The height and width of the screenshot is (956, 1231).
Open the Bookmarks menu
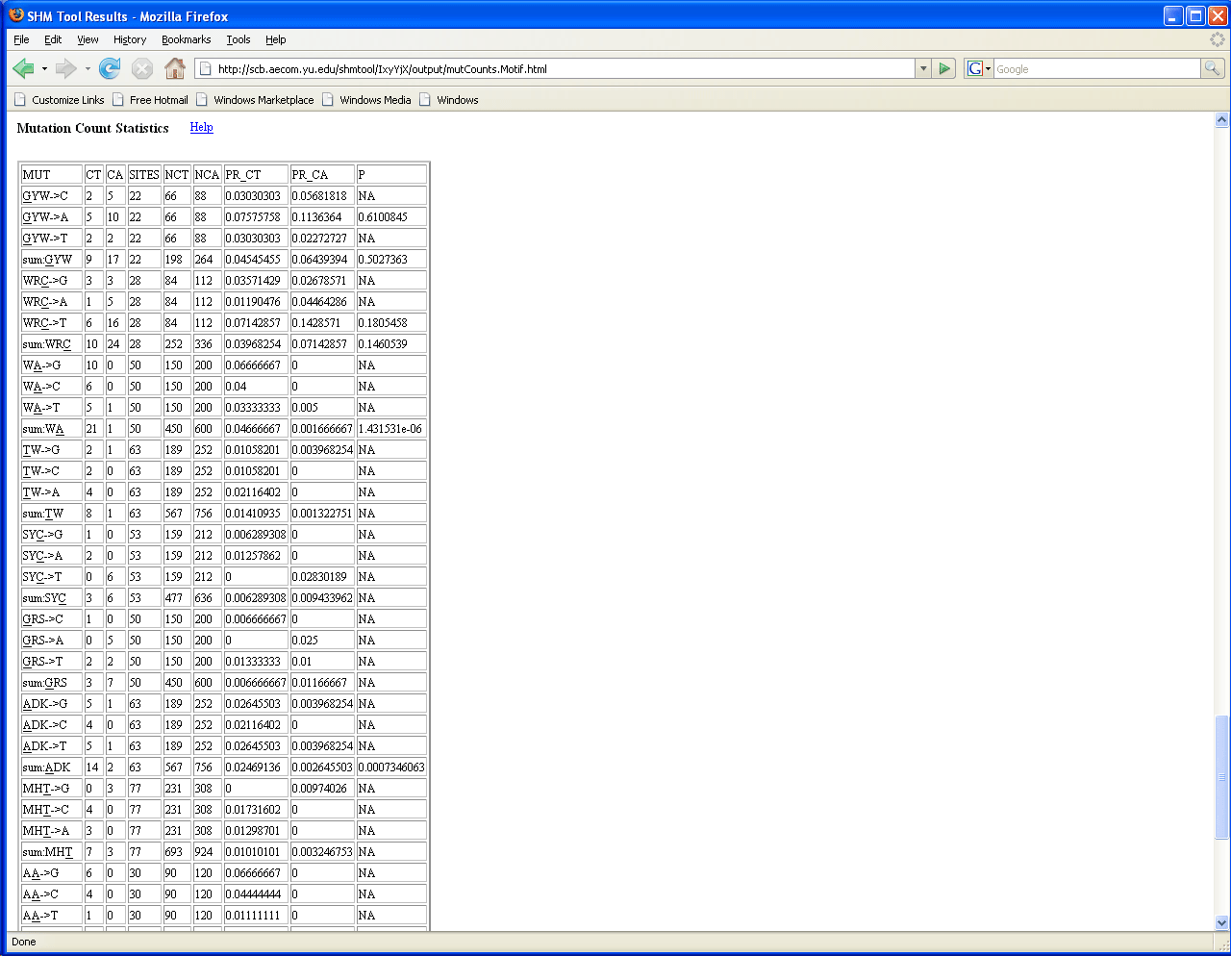click(186, 39)
